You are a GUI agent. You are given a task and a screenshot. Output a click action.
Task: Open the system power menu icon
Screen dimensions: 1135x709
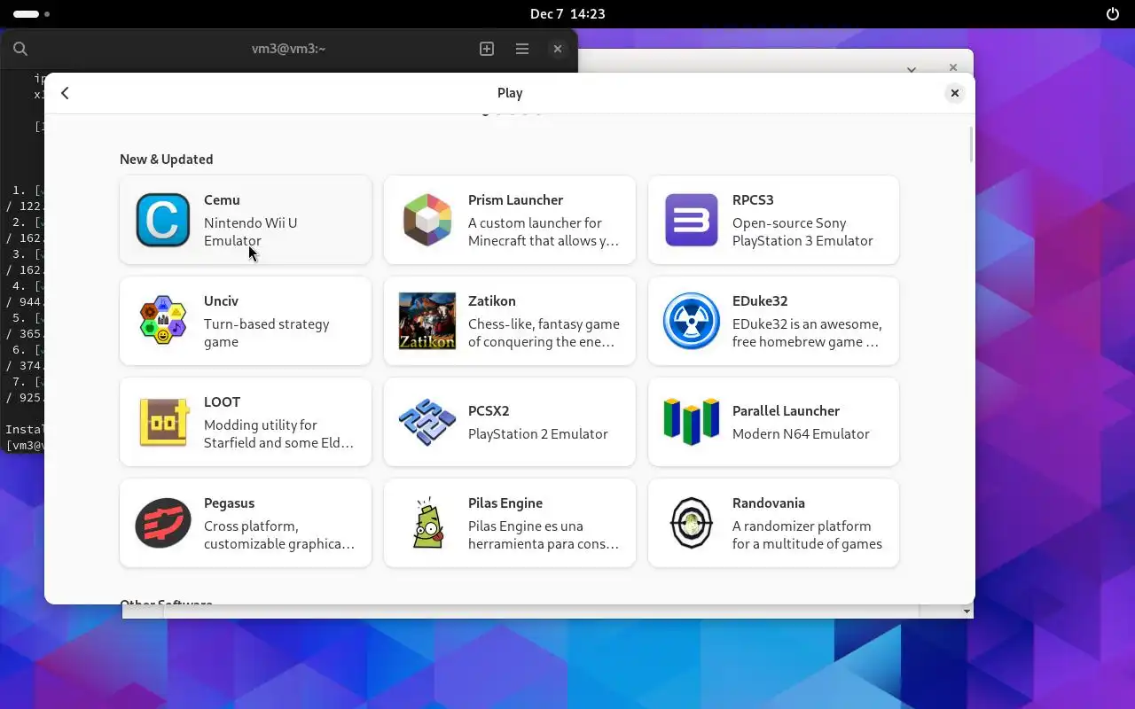coord(1113,13)
